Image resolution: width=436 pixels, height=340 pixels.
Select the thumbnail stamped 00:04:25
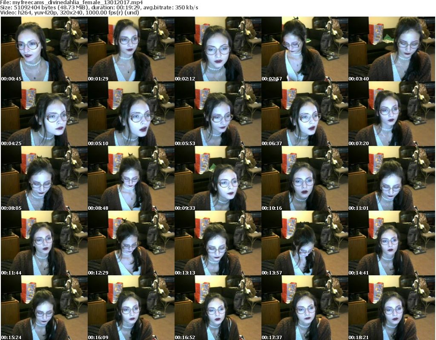click(44, 114)
